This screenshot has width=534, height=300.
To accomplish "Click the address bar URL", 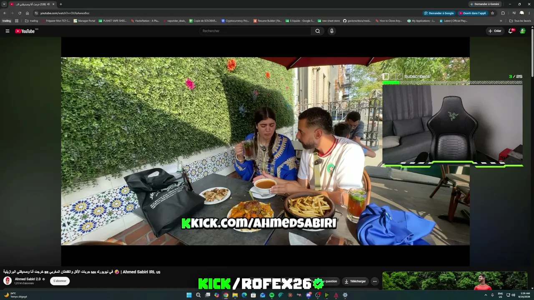I will [65, 13].
